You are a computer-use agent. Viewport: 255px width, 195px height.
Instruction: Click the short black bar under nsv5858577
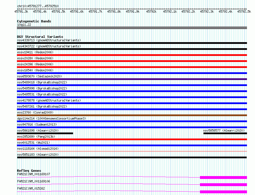click(x=225, y=133)
